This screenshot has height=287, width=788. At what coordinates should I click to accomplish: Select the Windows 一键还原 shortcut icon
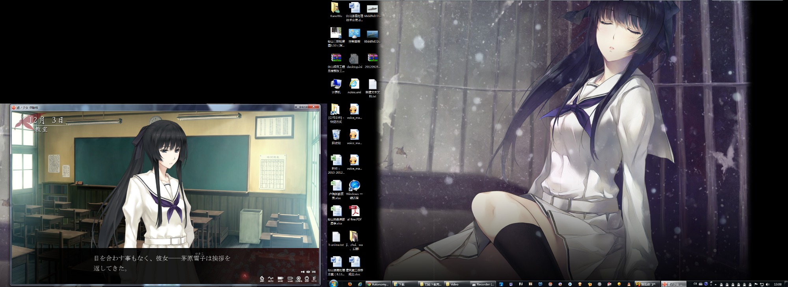[354, 190]
